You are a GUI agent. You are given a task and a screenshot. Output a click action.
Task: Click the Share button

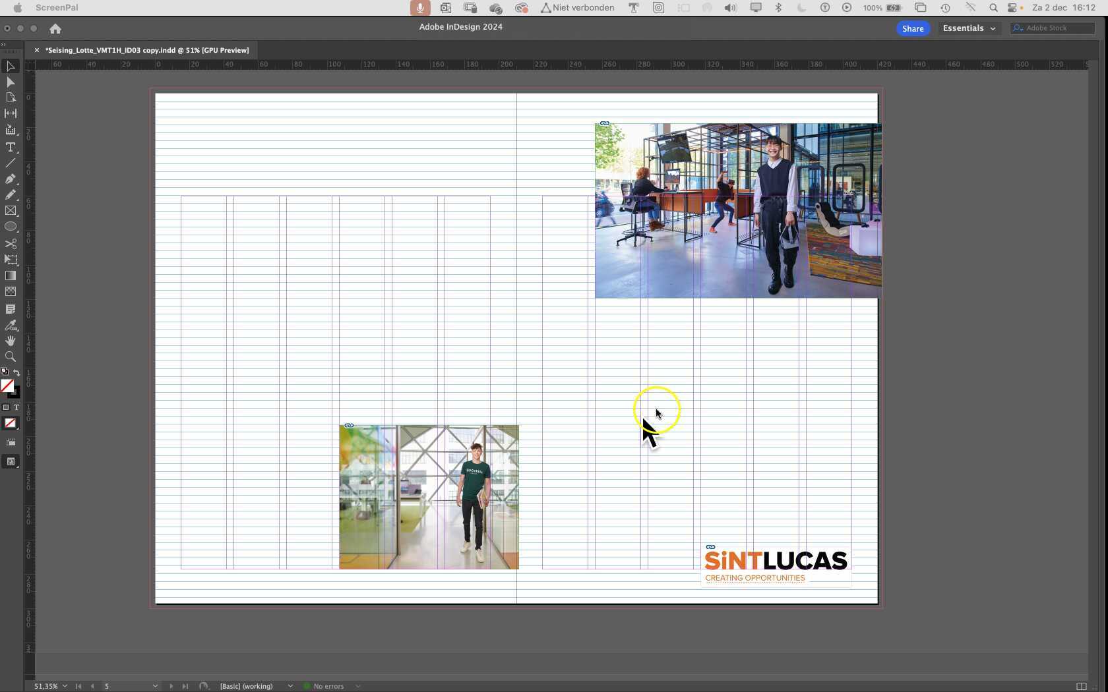(x=913, y=28)
